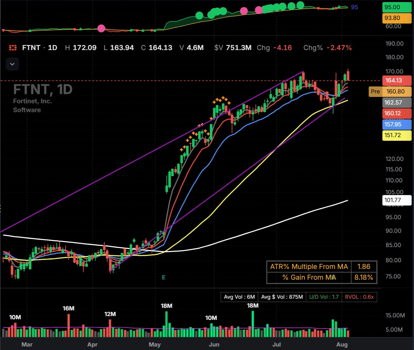Click the Pre 160.80 pre-market price label

click(390, 92)
